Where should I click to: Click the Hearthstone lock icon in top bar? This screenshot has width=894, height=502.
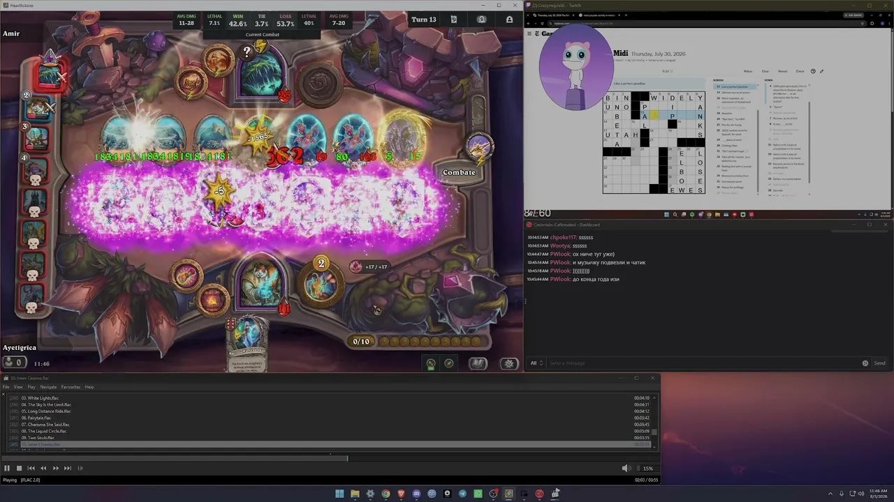coord(509,20)
